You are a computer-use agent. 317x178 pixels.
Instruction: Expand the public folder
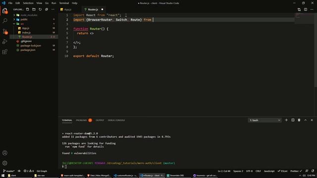tap(14, 19)
